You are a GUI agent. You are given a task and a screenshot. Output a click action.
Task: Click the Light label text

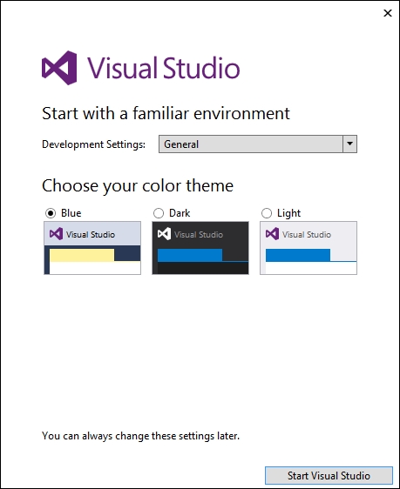click(288, 213)
